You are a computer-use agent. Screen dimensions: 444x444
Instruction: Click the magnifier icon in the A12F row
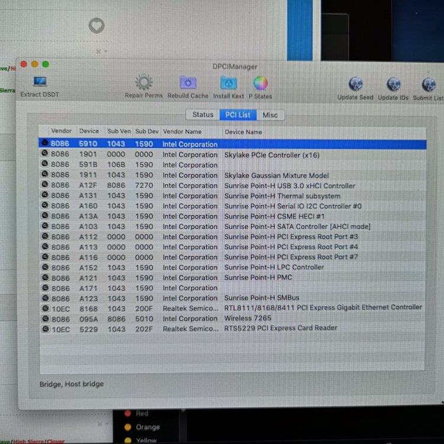click(44, 184)
